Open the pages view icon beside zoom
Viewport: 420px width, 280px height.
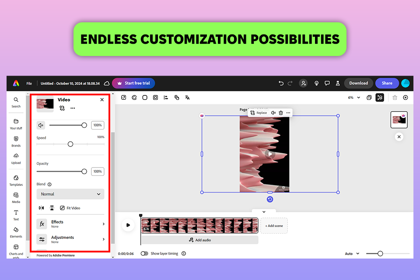[x=369, y=98]
